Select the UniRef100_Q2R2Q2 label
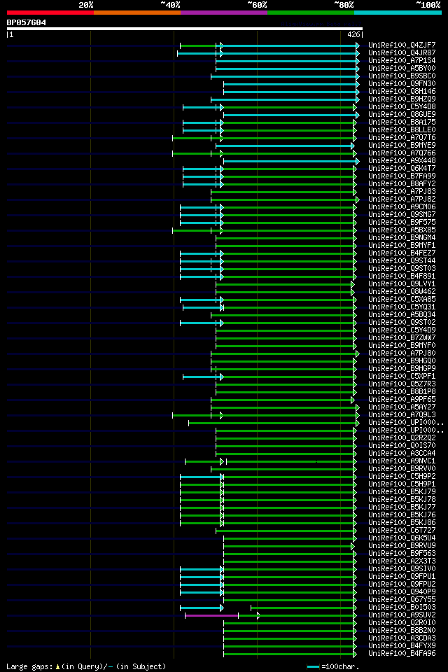Viewport: 448px width, 672px height. tap(402, 438)
